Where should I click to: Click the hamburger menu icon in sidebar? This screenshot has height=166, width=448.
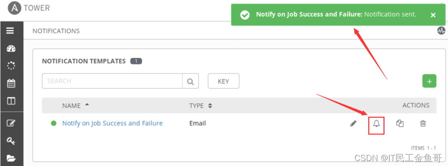coord(11,31)
